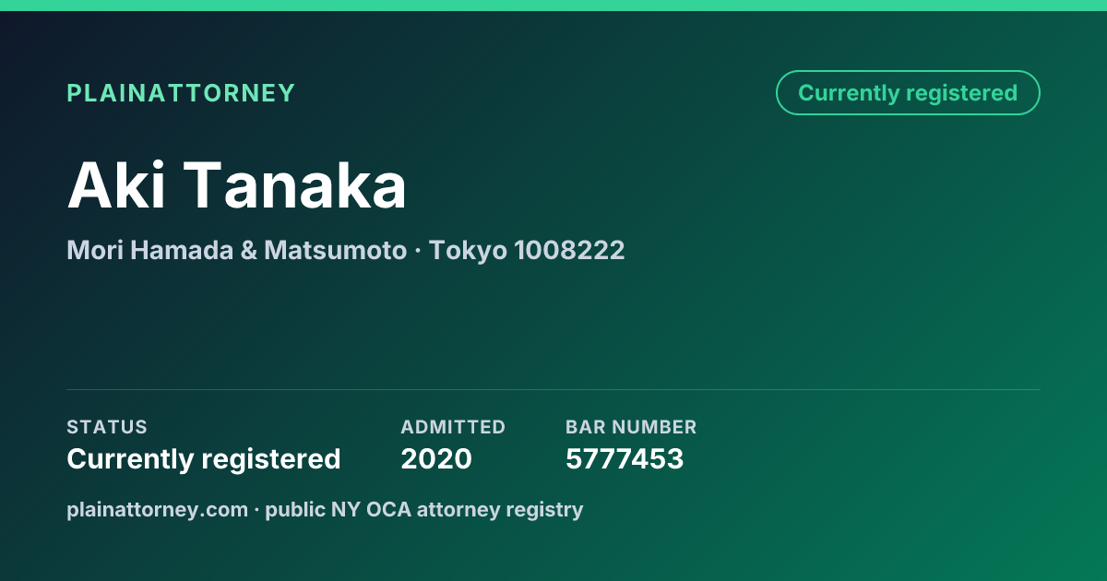This screenshot has height=581, width=1107.
Task: Click the public NY OCA attorney registry text
Action: [x=424, y=509]
